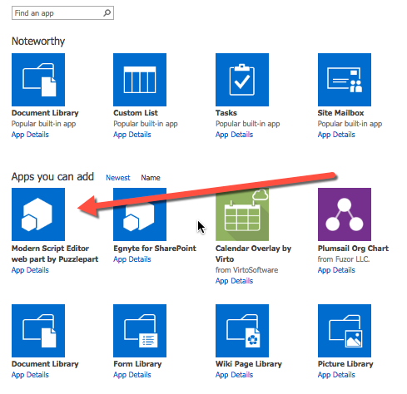The height and width of the screenshot is (394, 407).
Task: Open App Details under Picture Library
Action: (336, 375)
